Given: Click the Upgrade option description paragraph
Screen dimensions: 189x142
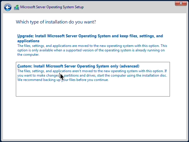Looking at the screenshot, I should click(92, 50).
